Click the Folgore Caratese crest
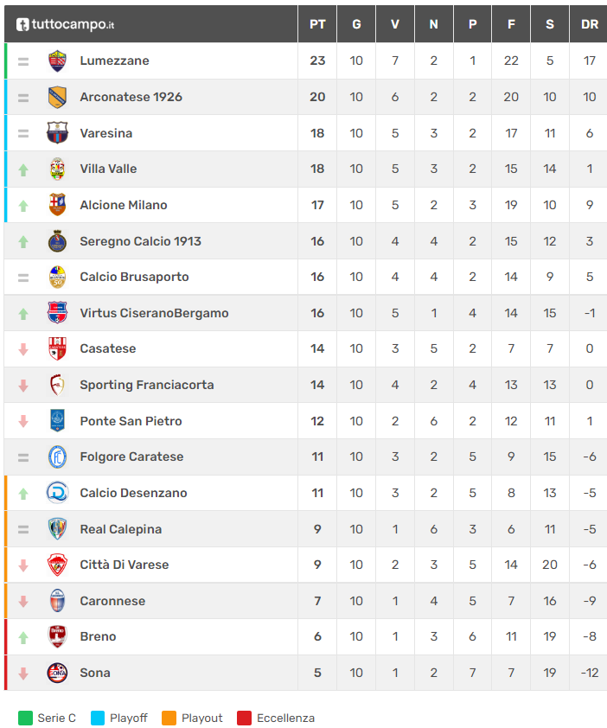The image size is (607, 728). pyautogui.click(x=57, y=457)
